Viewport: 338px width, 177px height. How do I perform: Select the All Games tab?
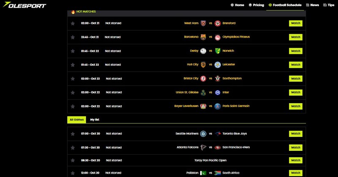pyautogui.click(x=76, y=120)
